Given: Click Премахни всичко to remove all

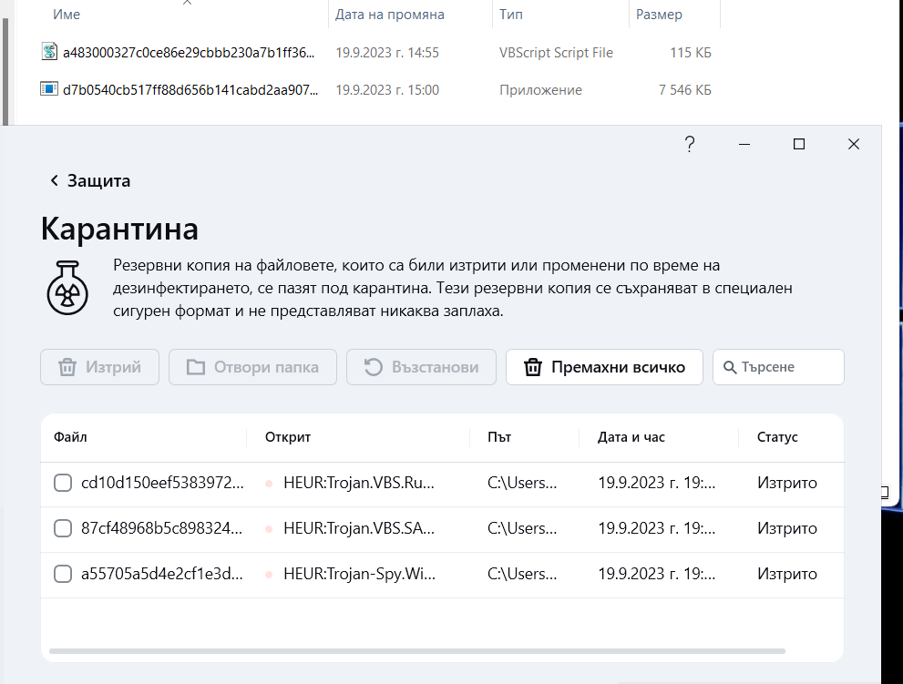Looking at the screenshot, I should click(604, 367).
